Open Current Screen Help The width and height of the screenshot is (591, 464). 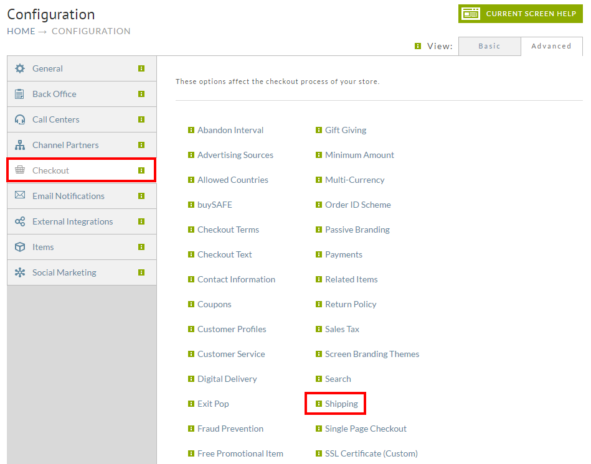coord(521,14)
